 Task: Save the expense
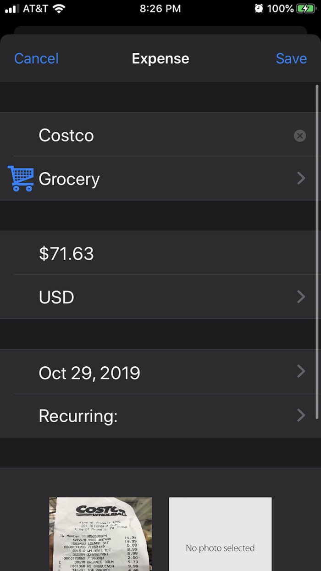[291, 59]
